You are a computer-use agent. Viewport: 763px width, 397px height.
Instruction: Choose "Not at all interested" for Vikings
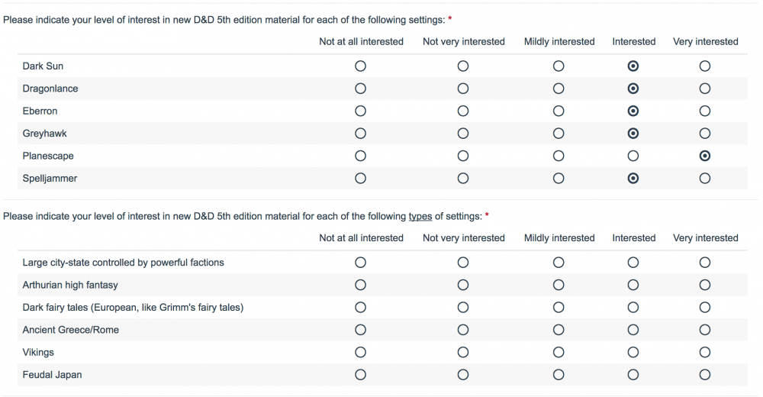(x=361, y=353)
